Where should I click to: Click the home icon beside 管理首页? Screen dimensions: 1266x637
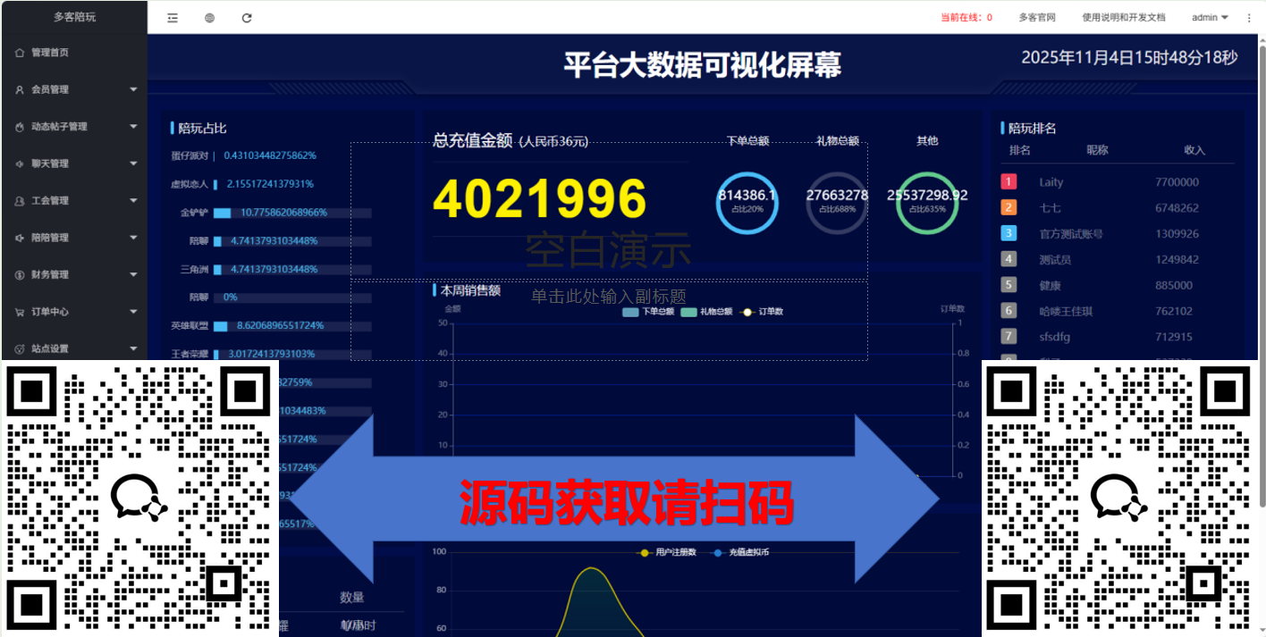click(x=20, y=53)
